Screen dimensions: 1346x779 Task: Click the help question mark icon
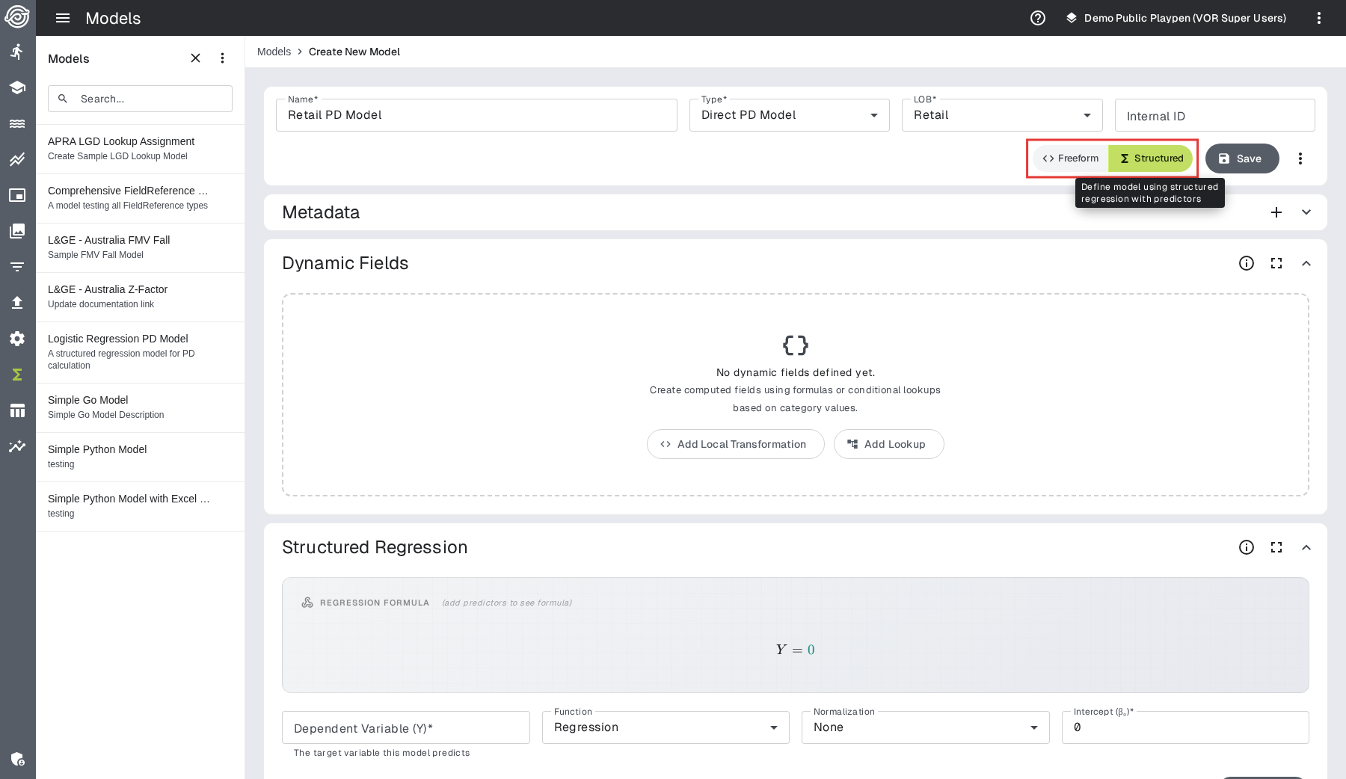[x=1038, y=18]
